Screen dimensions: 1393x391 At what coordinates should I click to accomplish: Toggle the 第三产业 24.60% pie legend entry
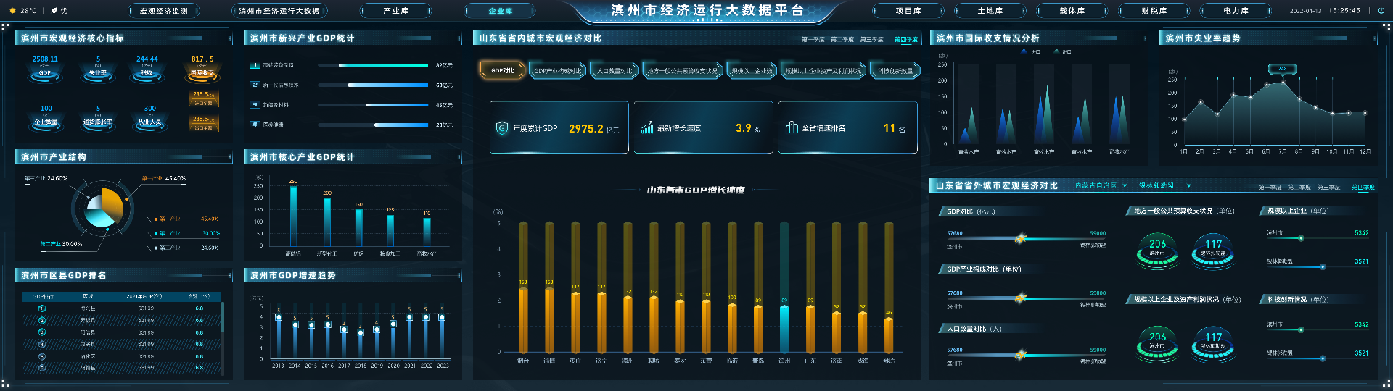[186, 248]
